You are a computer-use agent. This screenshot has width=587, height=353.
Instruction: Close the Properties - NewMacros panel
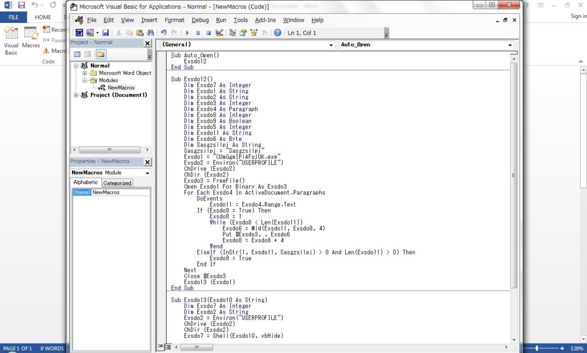click(x=147, y=162)
